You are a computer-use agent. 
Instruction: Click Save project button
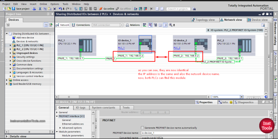(x=21, y=9)
